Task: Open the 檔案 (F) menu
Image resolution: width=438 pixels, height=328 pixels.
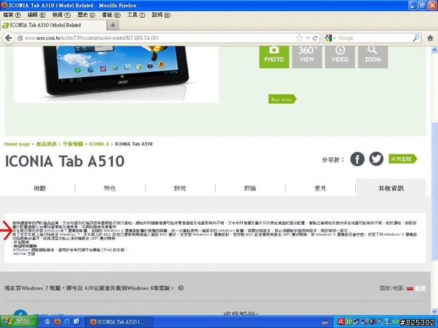Action: pyautogui.click(x=12, y=15)
